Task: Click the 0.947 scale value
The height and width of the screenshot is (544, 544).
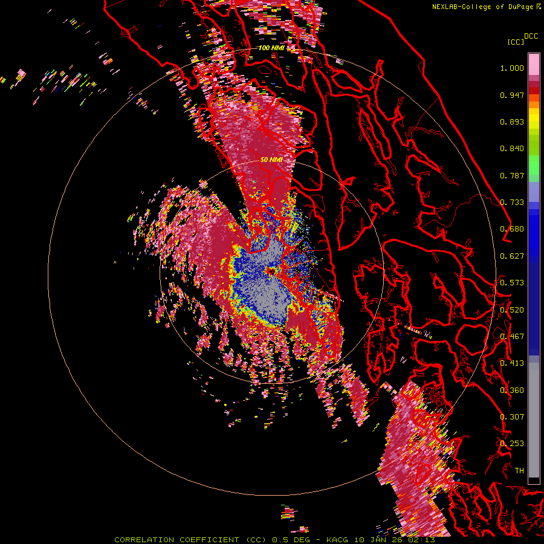Action: coord(512,95)
